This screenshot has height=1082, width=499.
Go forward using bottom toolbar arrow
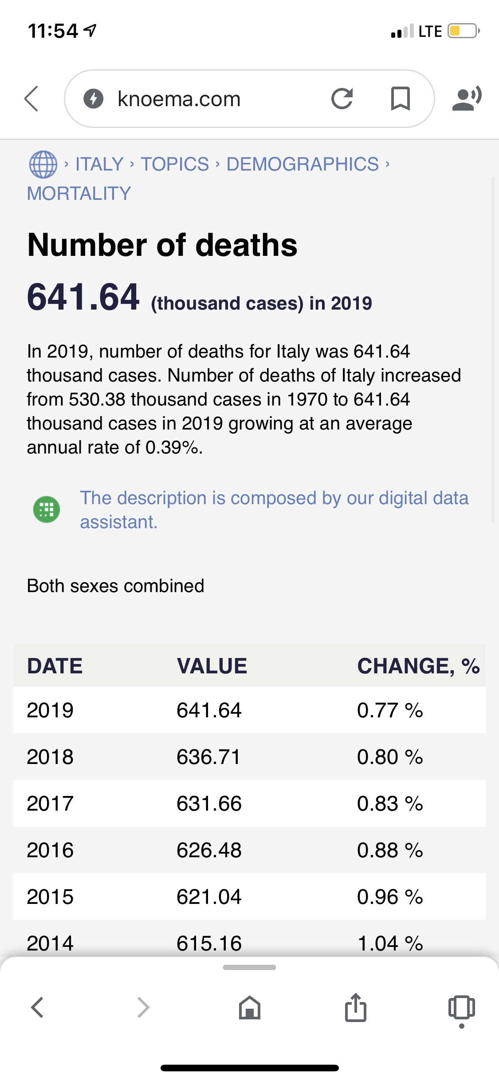pyautogui.click(x=143, y=1007)
